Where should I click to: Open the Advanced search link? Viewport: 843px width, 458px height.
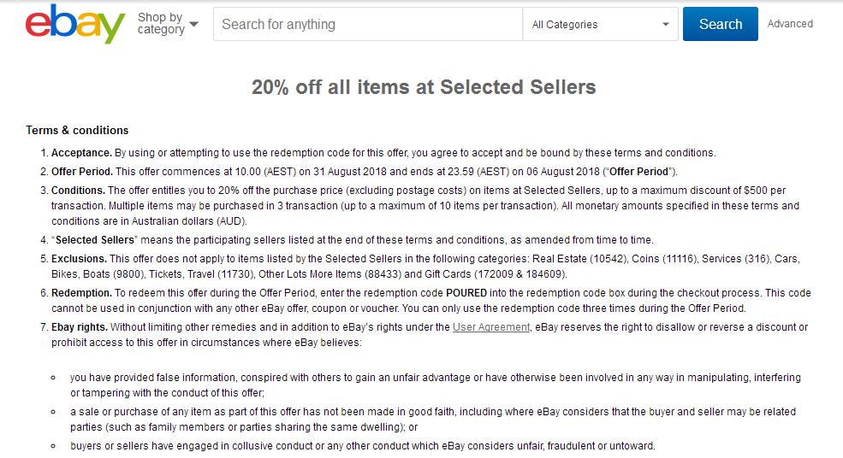(x=790, y=24)
